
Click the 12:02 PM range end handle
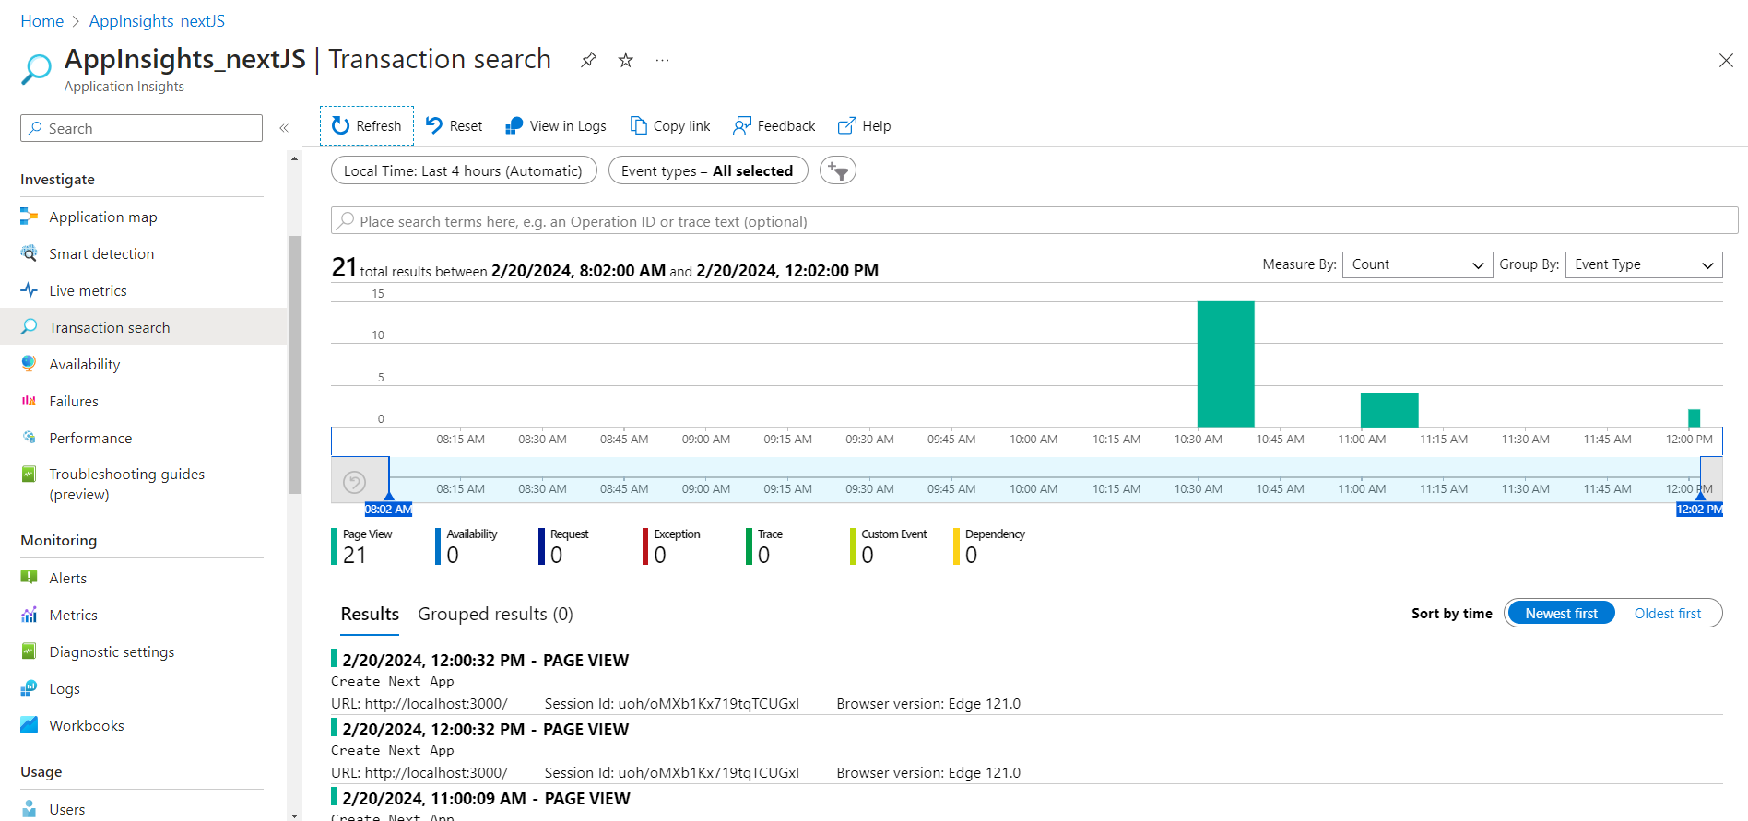click(1700, 509)
